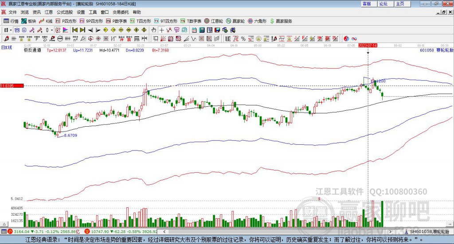This screenshot has height=244, width=454.
Task: Open the 六角形 hexagon tool
Action: point(257,21)
